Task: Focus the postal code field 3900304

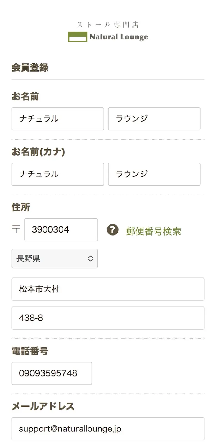Action: [61, 230]
